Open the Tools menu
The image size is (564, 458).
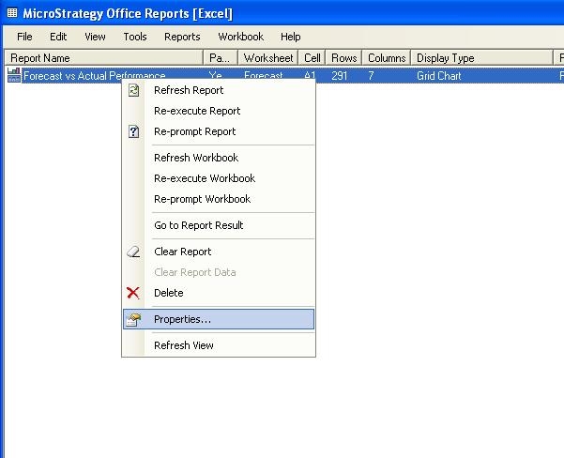(135, 37)
